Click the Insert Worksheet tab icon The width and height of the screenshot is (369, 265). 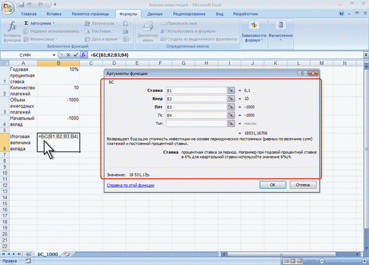tap(67, 254)
